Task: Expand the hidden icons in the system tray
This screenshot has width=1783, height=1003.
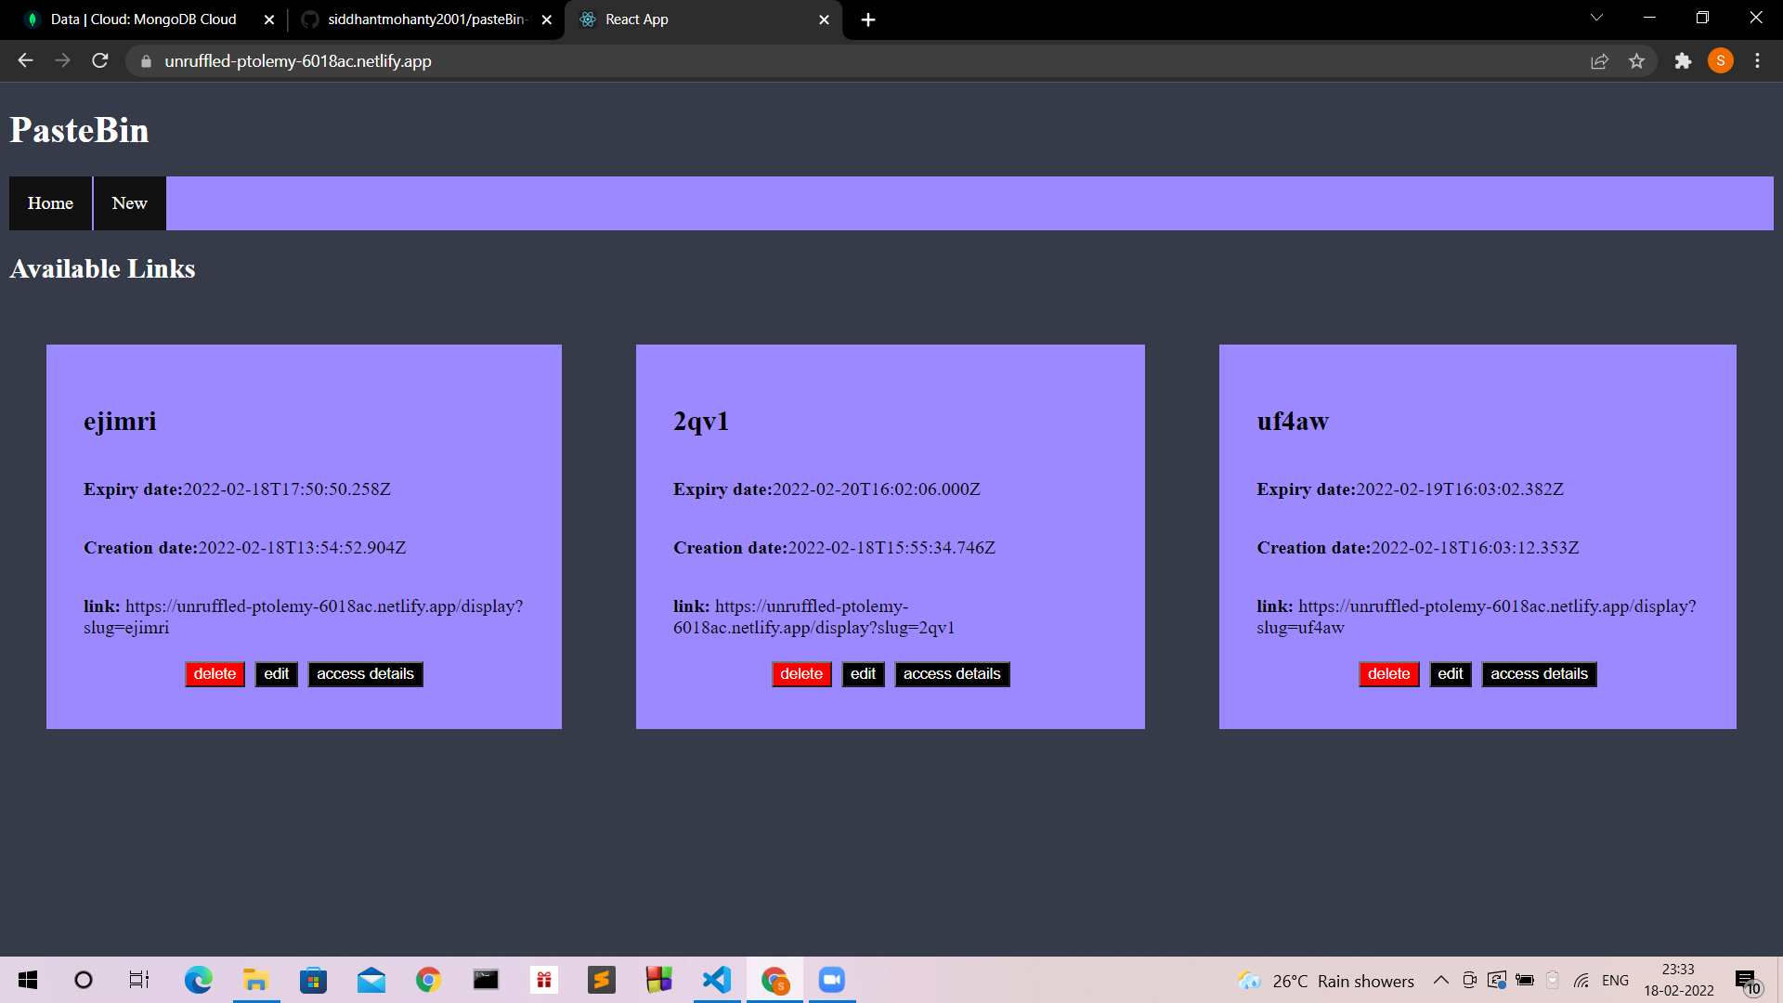Action: pyautogui.click(x=1440, y=980)
